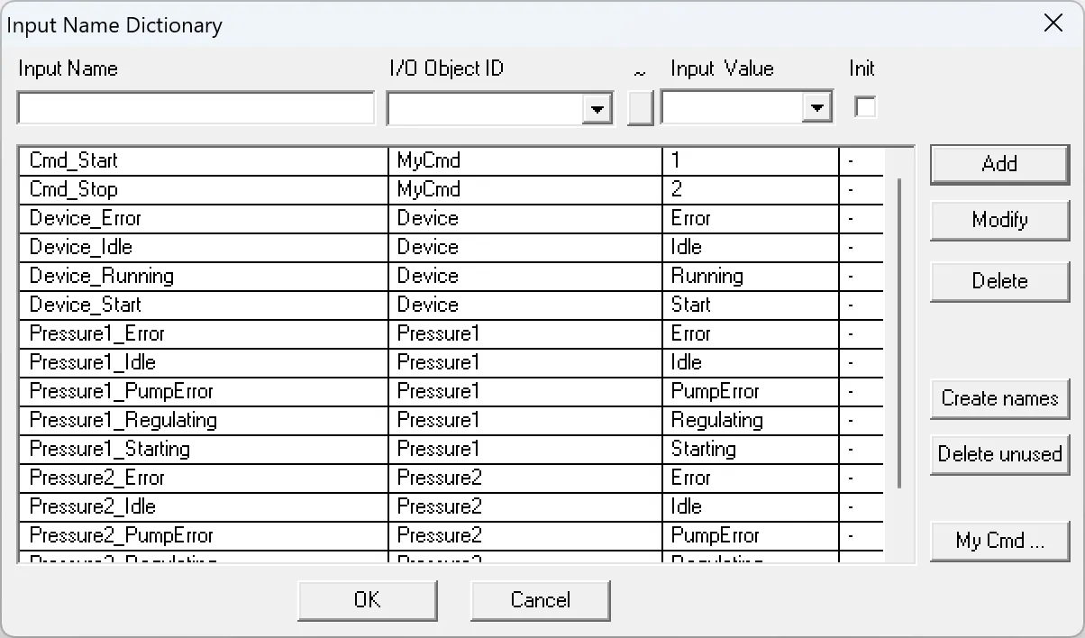Dismiss the dialog with Cancel
The image size is (1085, 638).
coord(540,600)
